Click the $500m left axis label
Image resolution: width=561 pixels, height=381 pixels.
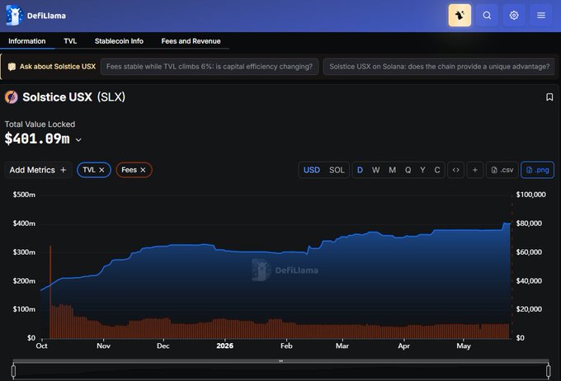click(x=24, y=195)
